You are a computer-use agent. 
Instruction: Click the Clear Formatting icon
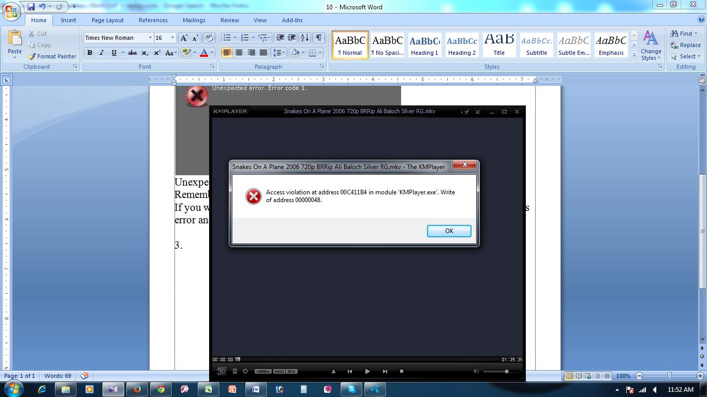click(209, 38)
